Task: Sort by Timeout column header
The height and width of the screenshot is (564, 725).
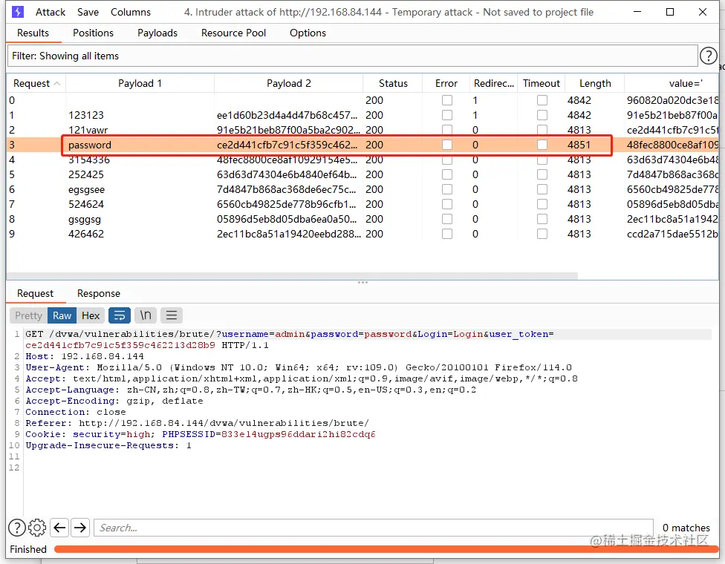Action: [x=541, y=84]
